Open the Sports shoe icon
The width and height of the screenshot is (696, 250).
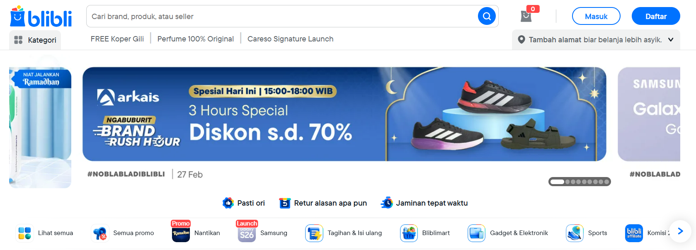click(575, 233)
